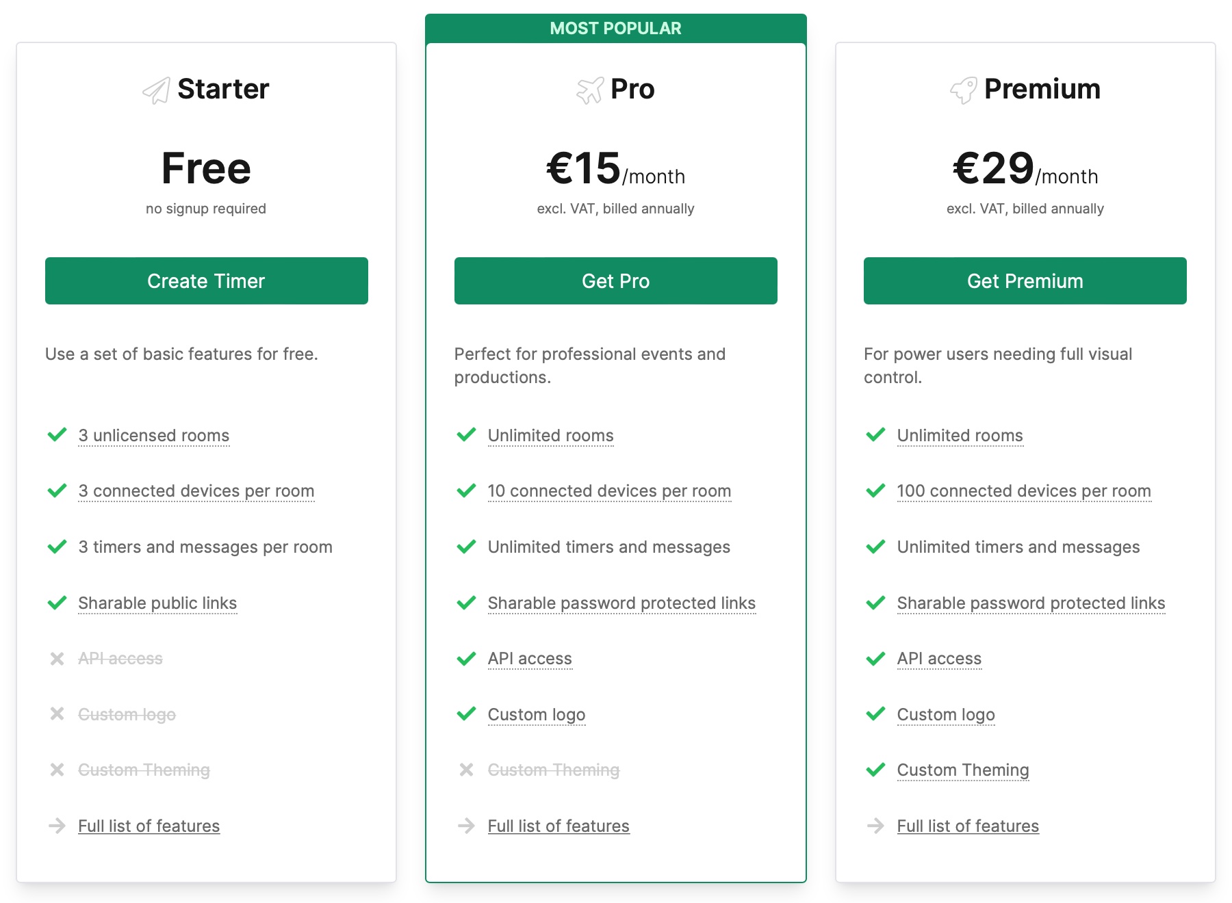Image resolution: width=1232 pixels, height=903 pixels.
Task: Click Create Timer for the Starter plan
Action: (x=206, y=280)
